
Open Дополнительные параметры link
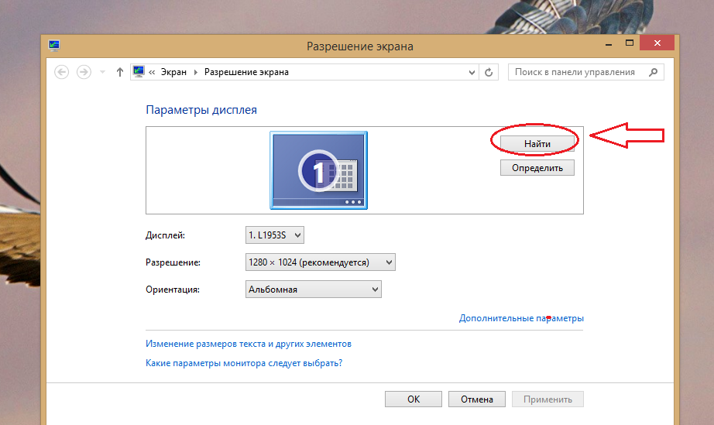pos(520,318)
